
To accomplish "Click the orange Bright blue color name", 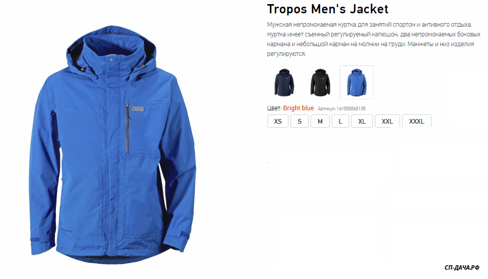I will [298, 108].
